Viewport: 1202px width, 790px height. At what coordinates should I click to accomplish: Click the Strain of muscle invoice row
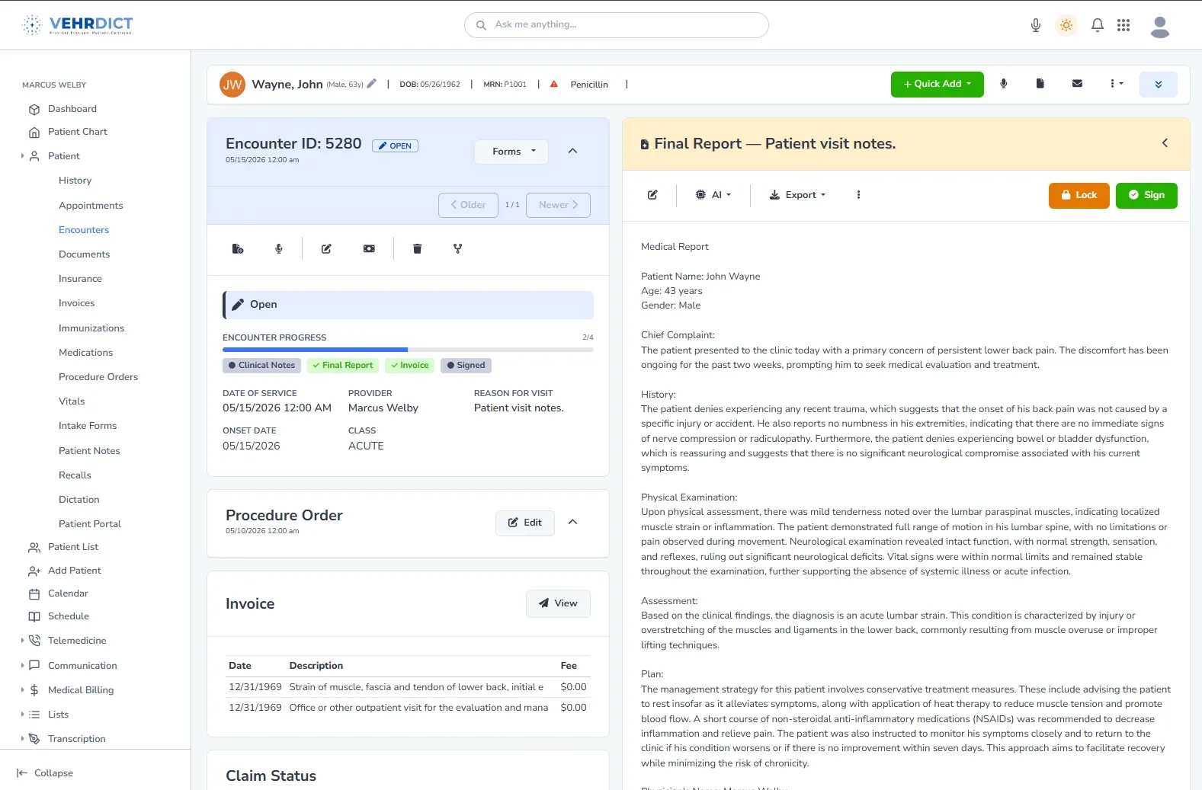[x=408, y=687]
